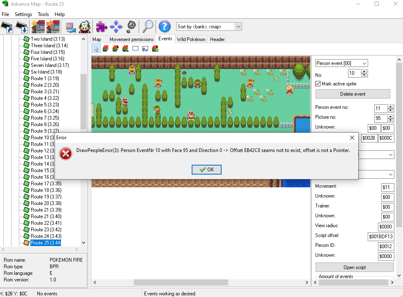Close the Error dialog with X
Screen dimensions: 403x297
tap(352, 138)
